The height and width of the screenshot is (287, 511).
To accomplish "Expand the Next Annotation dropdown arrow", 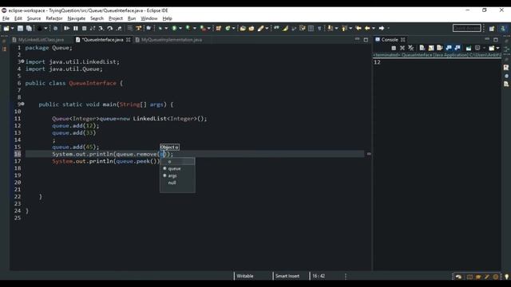I will [336, 29].
